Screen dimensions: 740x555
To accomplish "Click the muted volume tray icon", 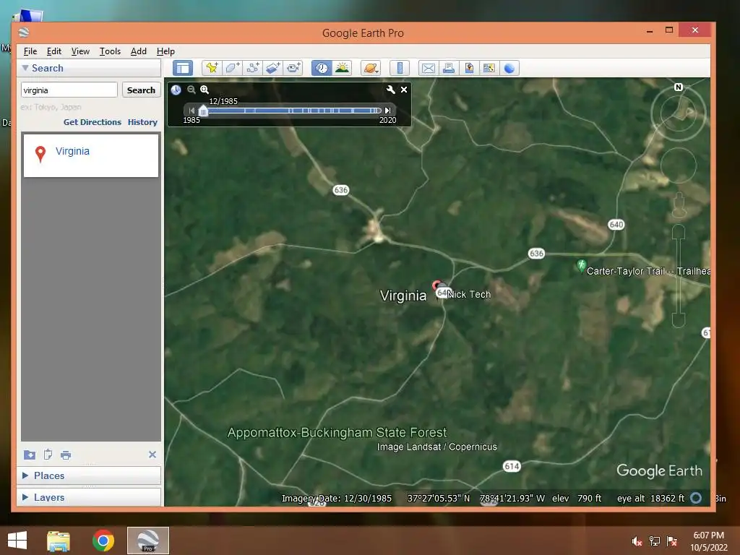I will tap(636, 541).
